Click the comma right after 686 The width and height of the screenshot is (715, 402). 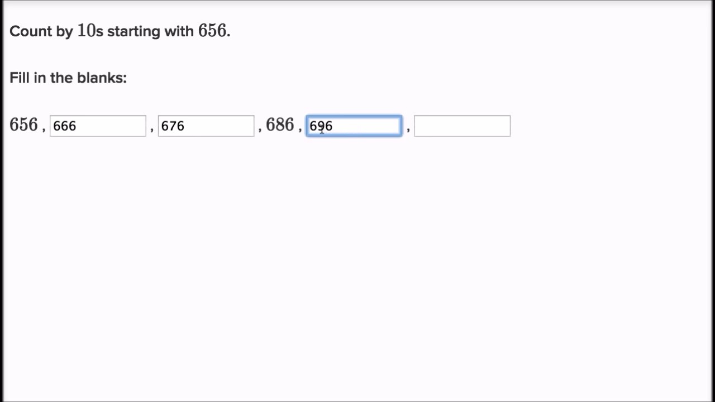click(x=300, y=129)
